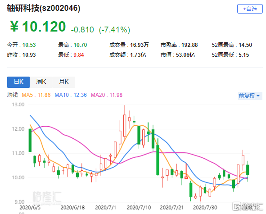
Task: Click the 9.00 y-axis label
Action: pyautogui.click(x=19, y=202)
